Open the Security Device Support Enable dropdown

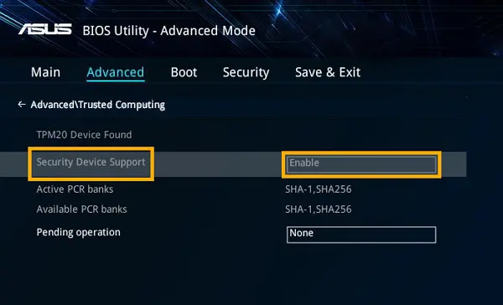tap(361, 164)
